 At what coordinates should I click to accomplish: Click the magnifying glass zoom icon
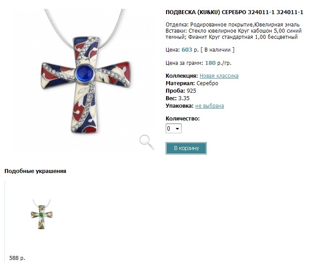147,142
